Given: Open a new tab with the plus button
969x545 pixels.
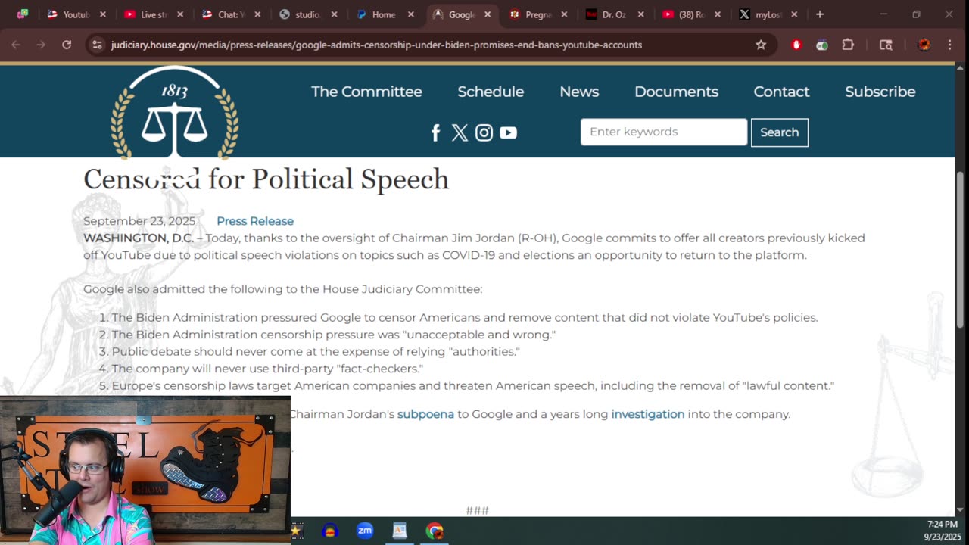Looking at the screenshot, I should (x=820, y=14).
